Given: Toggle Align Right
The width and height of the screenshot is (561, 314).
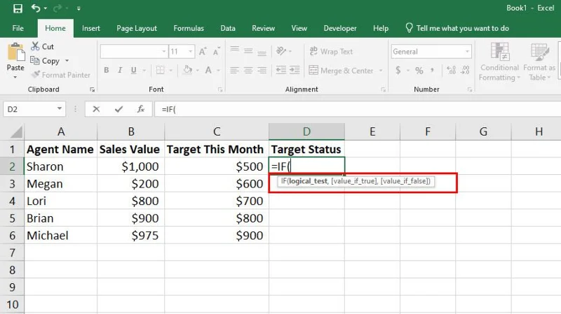Looking at the screenshot, I should point(262,71).
